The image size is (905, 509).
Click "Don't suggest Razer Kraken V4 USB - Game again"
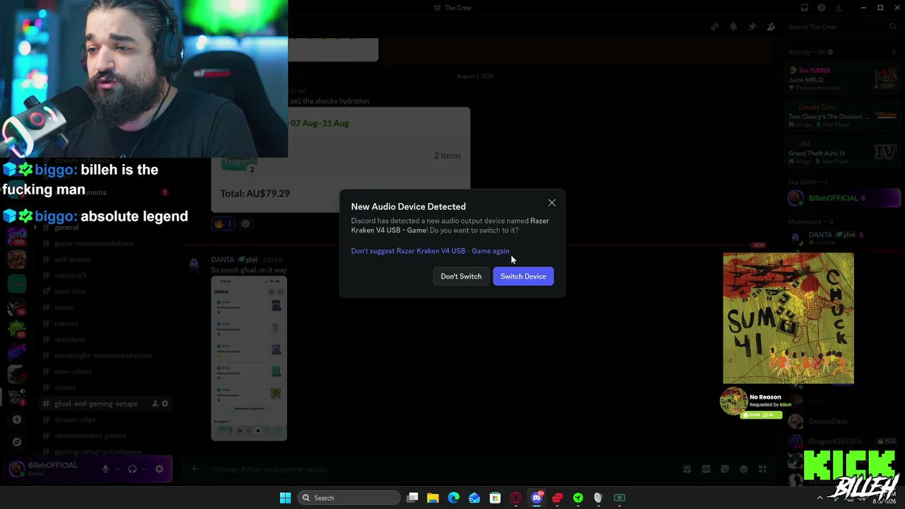(430, 251)
